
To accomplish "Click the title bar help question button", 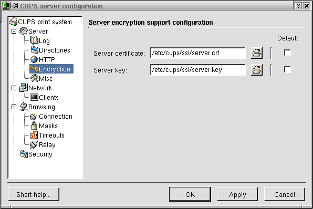I will point(298,6).
